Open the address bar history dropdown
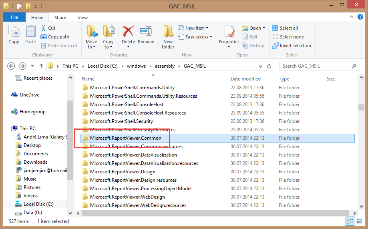 coord(260,66)
